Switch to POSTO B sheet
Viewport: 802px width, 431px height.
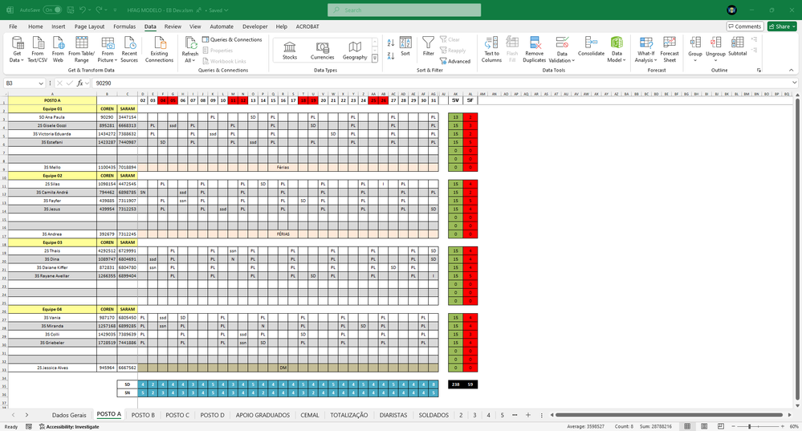pos(143,415)
